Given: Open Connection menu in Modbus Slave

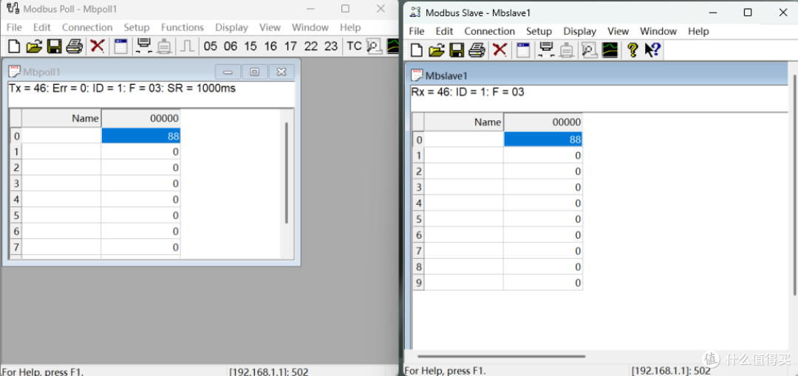Looking at the screenshot, I should pyautogui.click(x=490, y=31).
